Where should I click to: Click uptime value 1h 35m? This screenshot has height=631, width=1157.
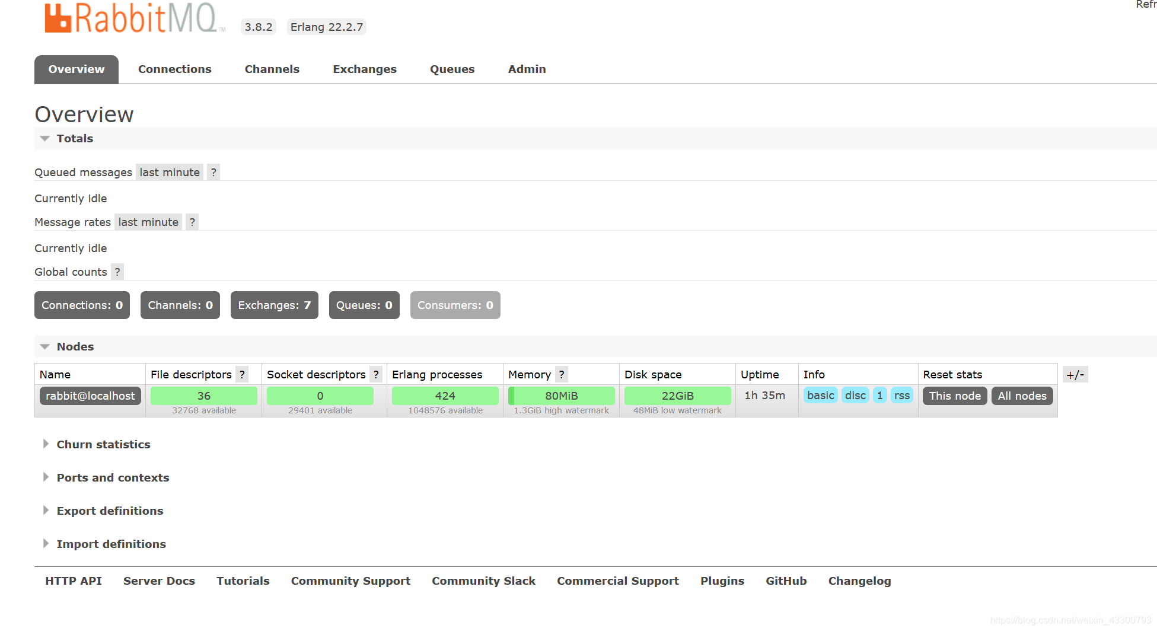(765, 396)
